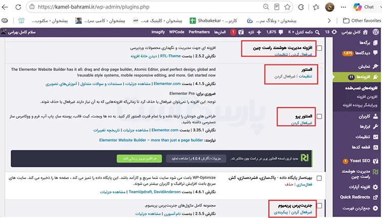Visit site via home icon کامل بهرامی
The width and height of the screenshot is (382, 218).
(355, 32)
